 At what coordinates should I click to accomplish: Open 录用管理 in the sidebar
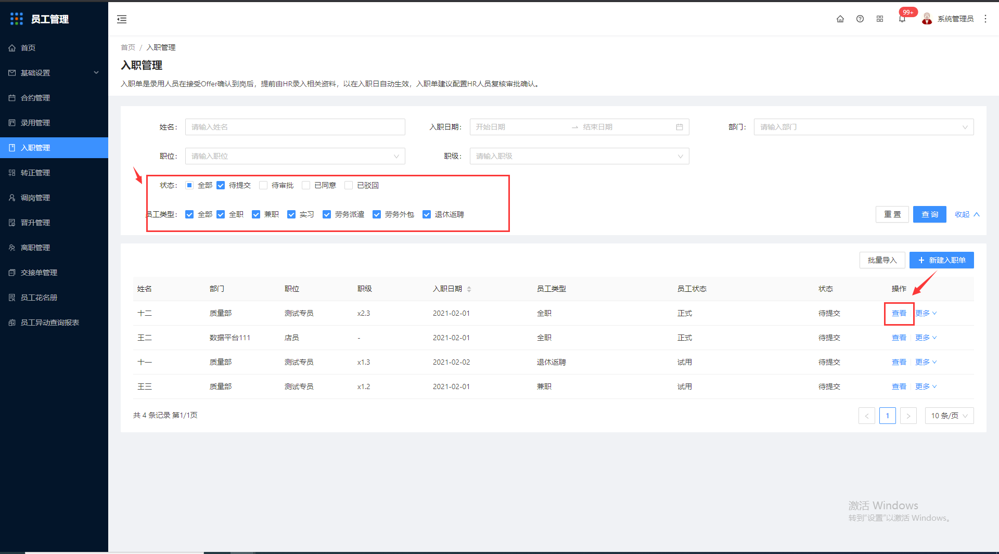[x=54, y=123]
